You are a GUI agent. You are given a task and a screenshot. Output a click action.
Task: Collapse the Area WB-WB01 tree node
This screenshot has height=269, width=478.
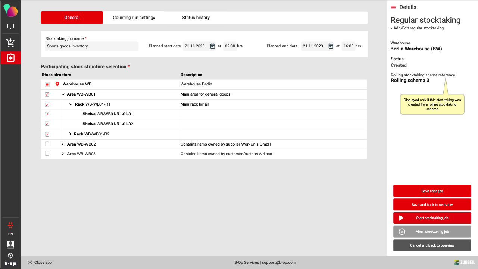coord(63,94)
